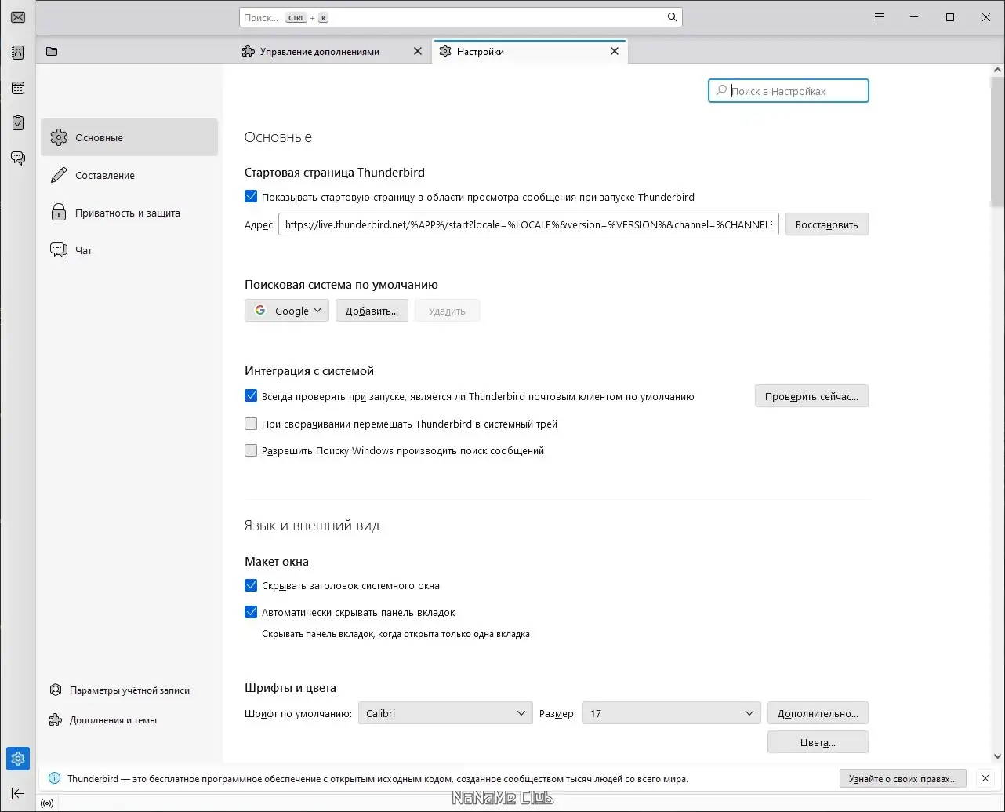Close the «Управление дополнениями» tab

[418, 52]
